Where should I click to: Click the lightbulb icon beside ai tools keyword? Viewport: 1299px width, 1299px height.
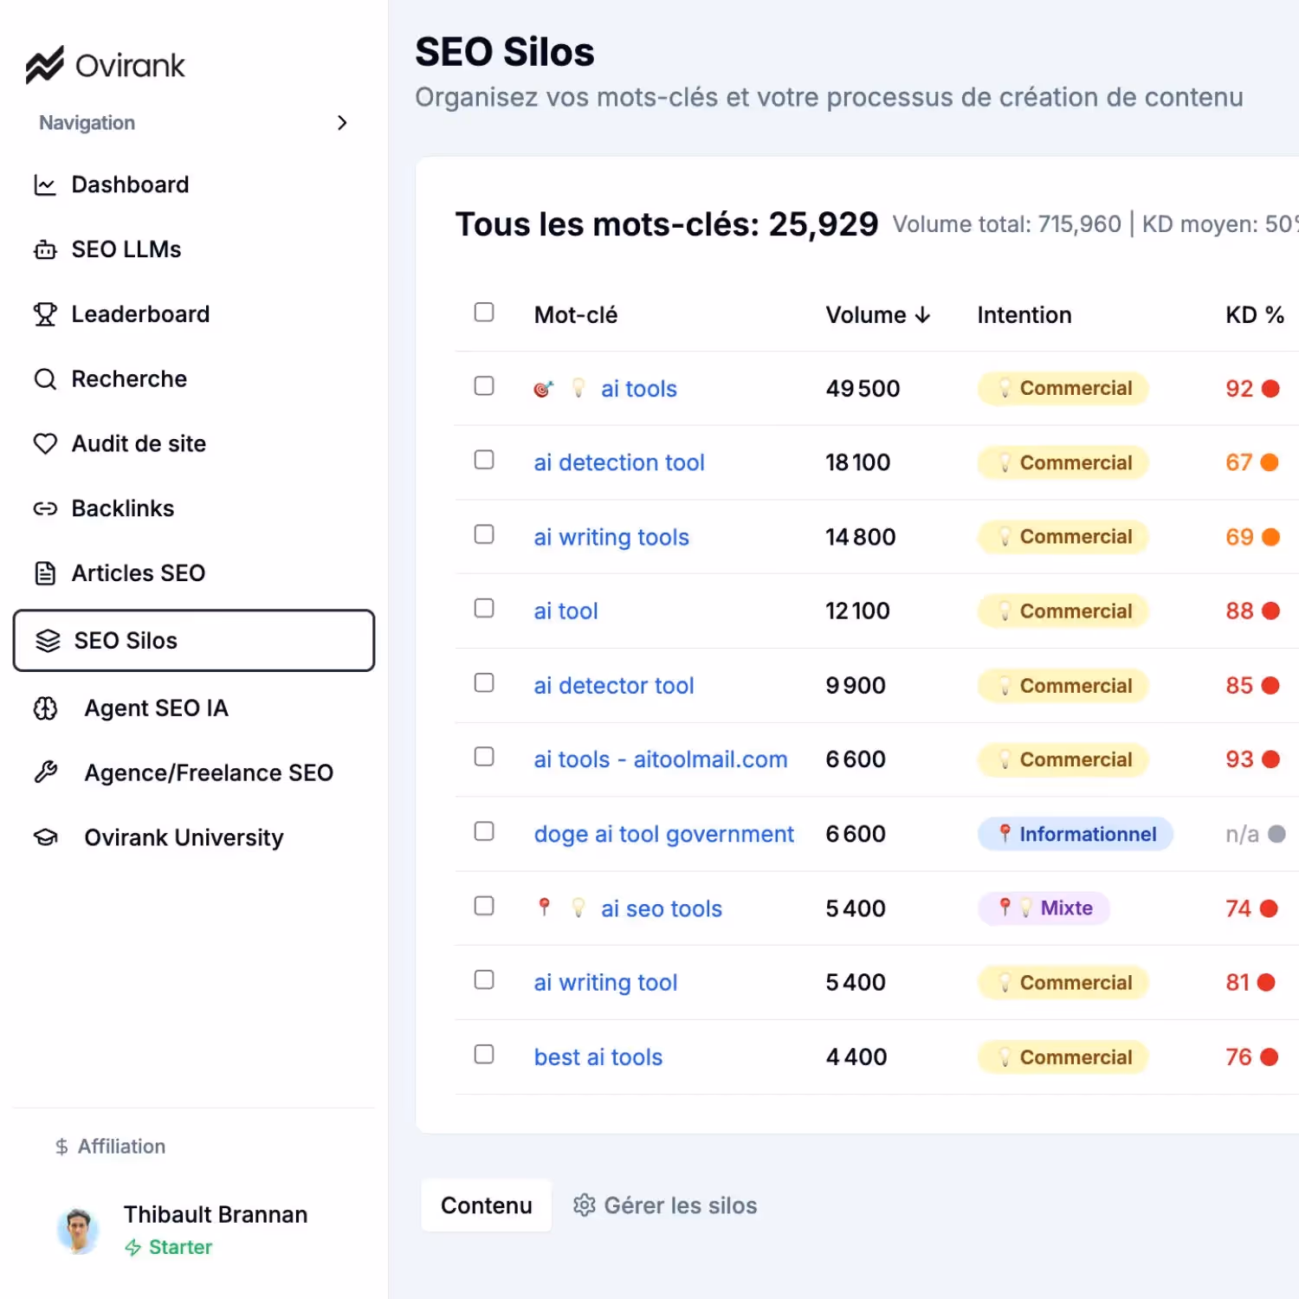(578, 388)
